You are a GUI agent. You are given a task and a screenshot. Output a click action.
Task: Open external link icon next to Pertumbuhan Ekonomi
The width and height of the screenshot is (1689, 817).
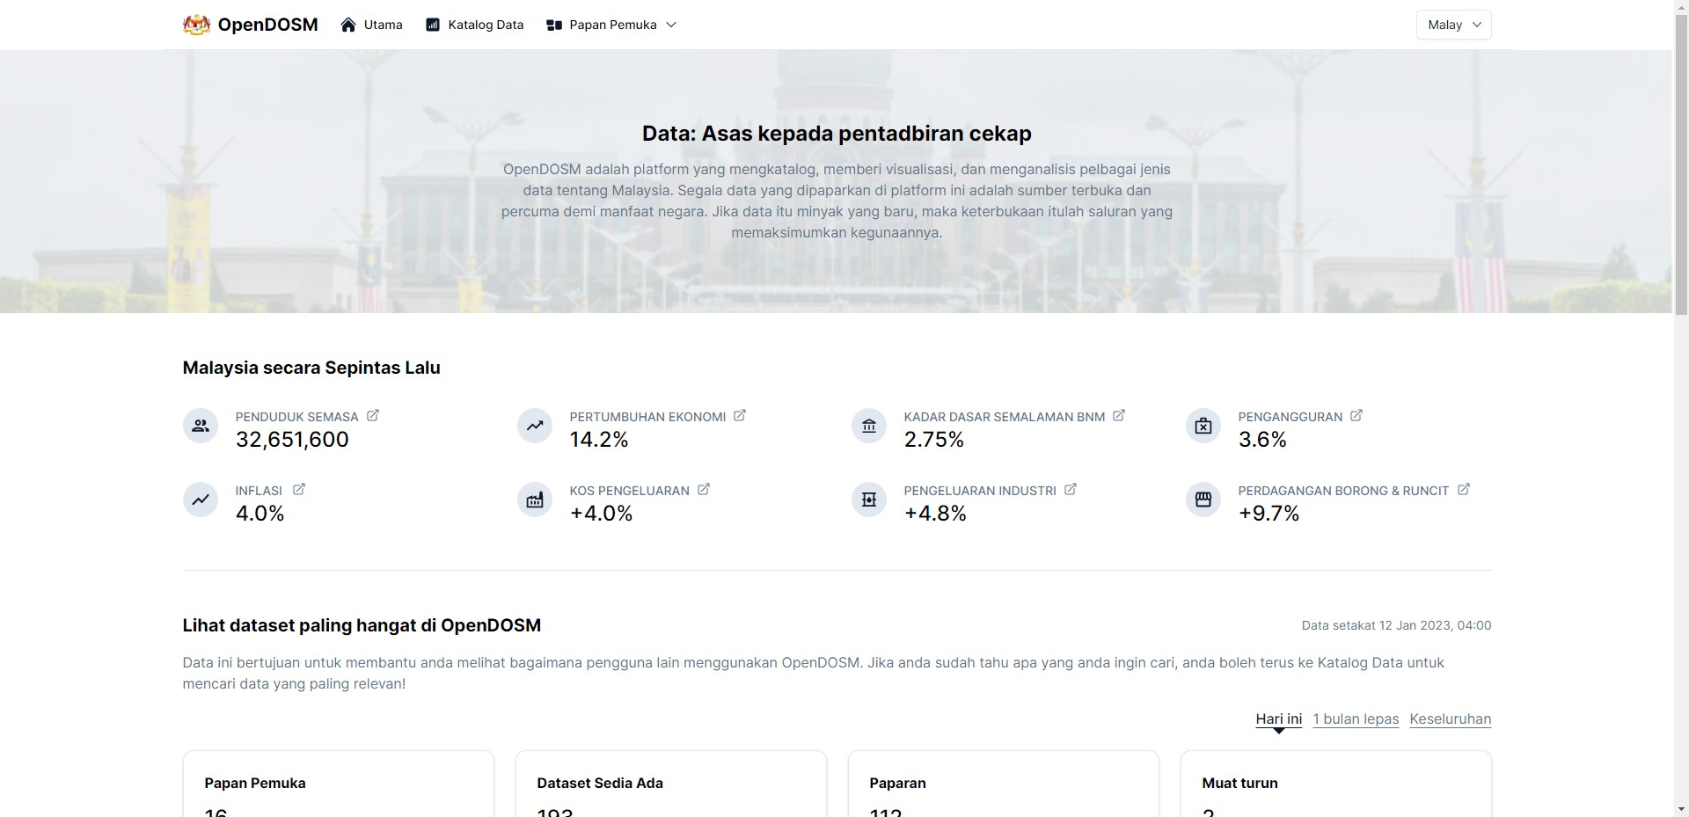pyautogui.click(x=740, y=415)
